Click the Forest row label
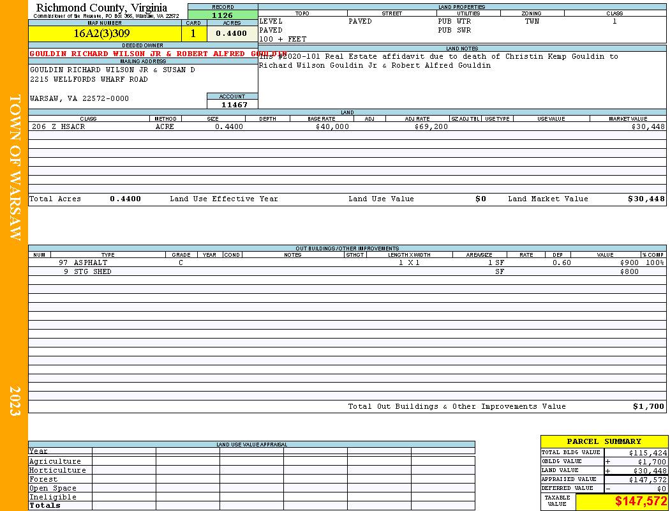670x511 pixels. point(43,479)
